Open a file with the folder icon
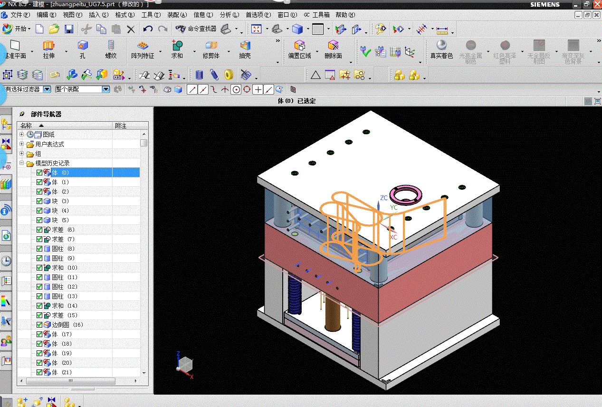 54,29
